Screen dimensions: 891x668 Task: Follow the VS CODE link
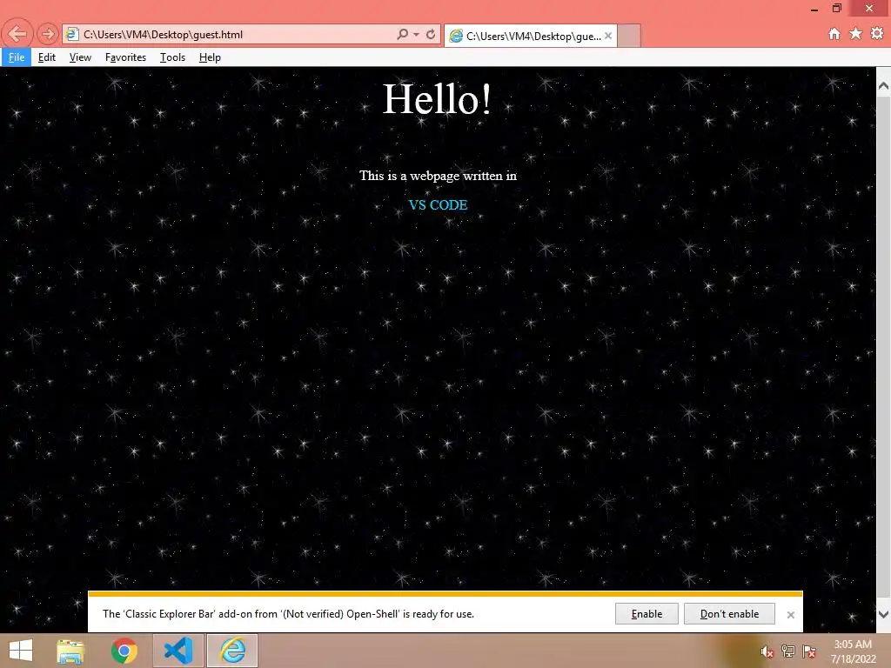[x=439, y=205]
